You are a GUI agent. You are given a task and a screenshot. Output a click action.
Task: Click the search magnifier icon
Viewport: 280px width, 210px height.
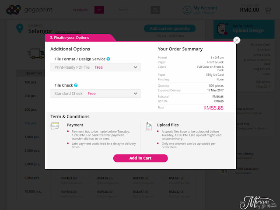[155, 10]
